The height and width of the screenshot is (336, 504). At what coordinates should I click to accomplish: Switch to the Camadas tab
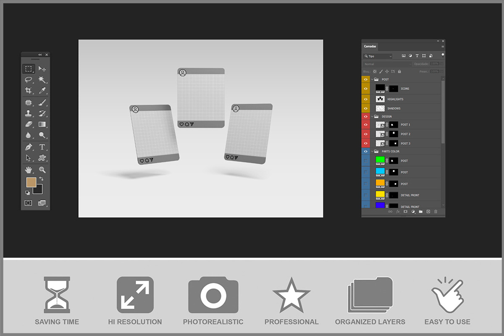pyautogui.click(x=370, y=46)
